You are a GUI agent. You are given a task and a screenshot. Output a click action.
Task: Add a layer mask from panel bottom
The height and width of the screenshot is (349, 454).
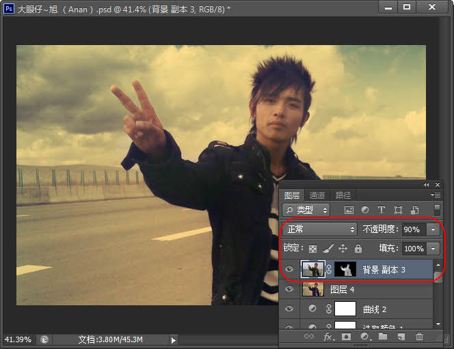(347, 337)
